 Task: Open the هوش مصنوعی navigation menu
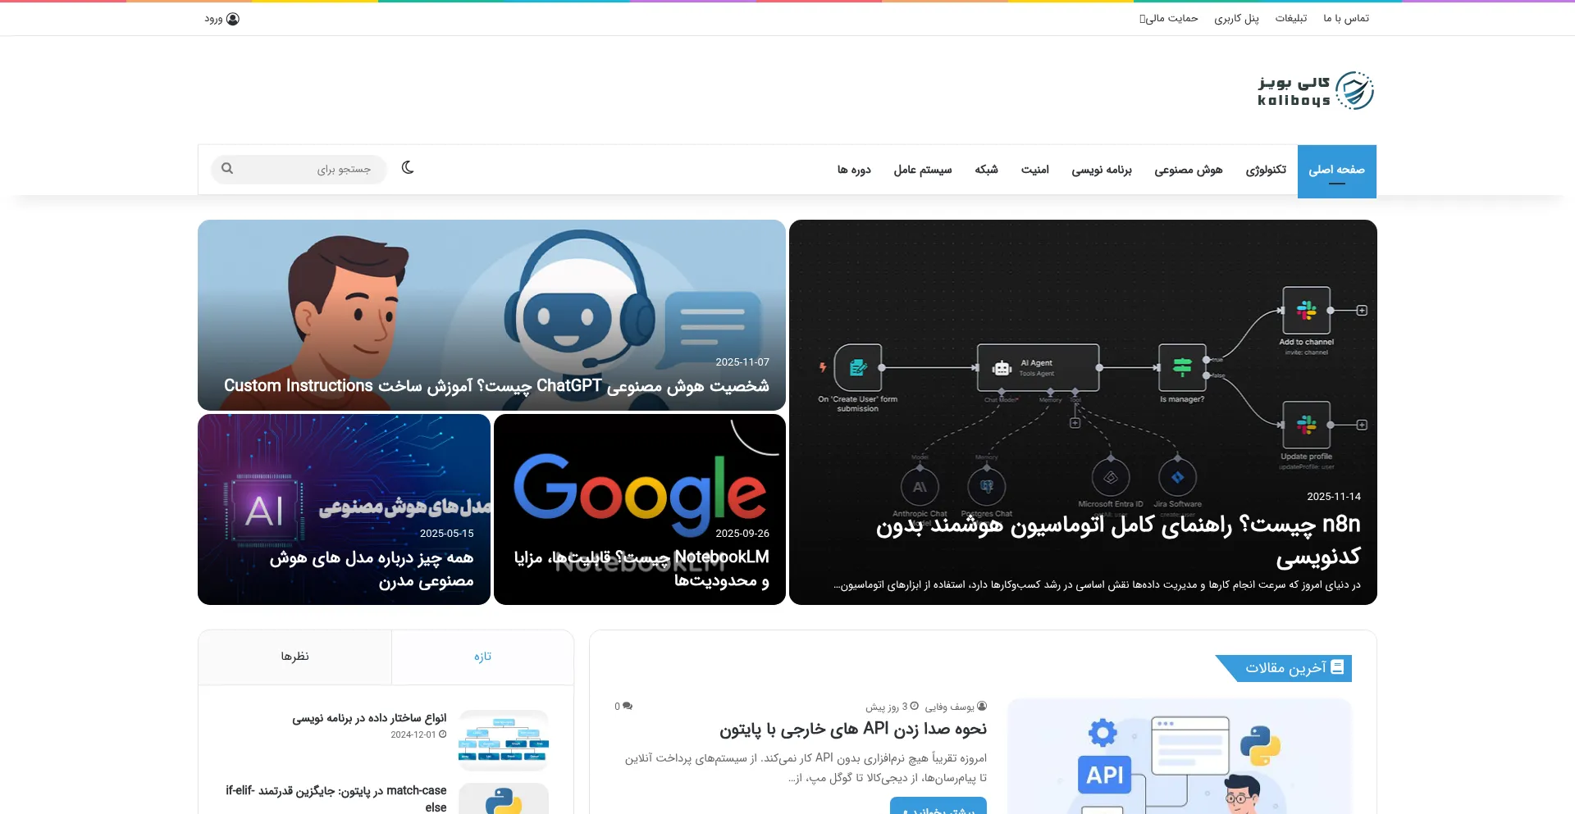(1188, 170)
